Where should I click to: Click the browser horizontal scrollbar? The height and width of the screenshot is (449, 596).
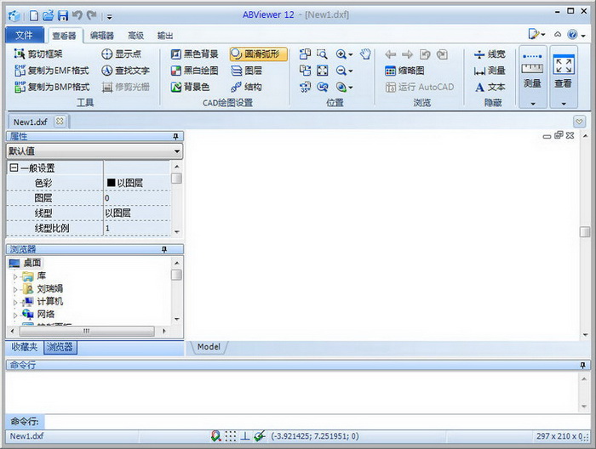pyautogui.click(x=88, y=331)
